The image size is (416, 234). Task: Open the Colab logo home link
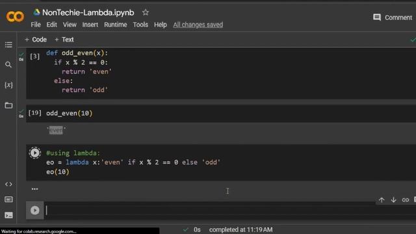15,17
